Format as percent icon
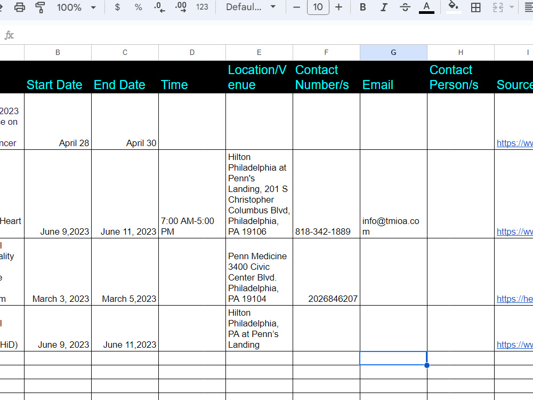 [138, 7]
